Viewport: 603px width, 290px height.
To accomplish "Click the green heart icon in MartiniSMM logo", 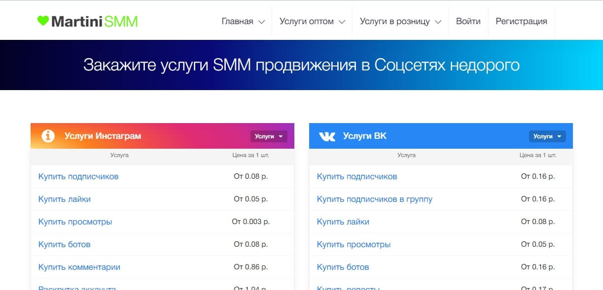I will click(42, 21).
